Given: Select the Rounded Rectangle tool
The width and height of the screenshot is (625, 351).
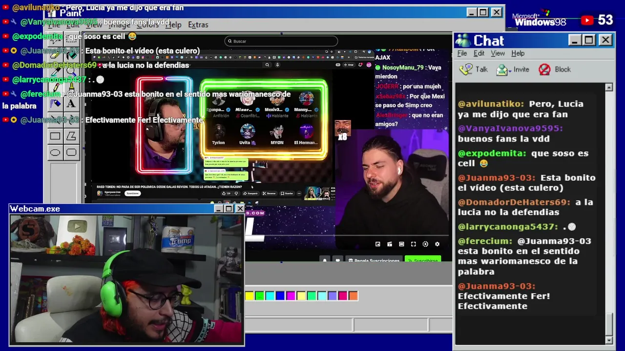Looking at the screenshot, I should pyautogui.click(x=71, y=153).
